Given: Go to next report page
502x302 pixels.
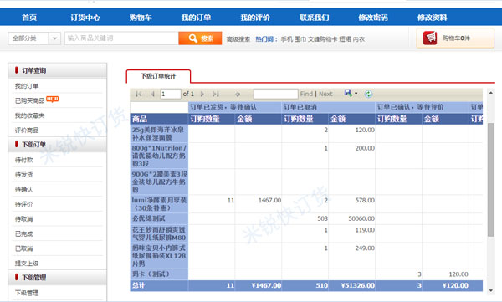Looking at the screenshot, I should (202, 94).
